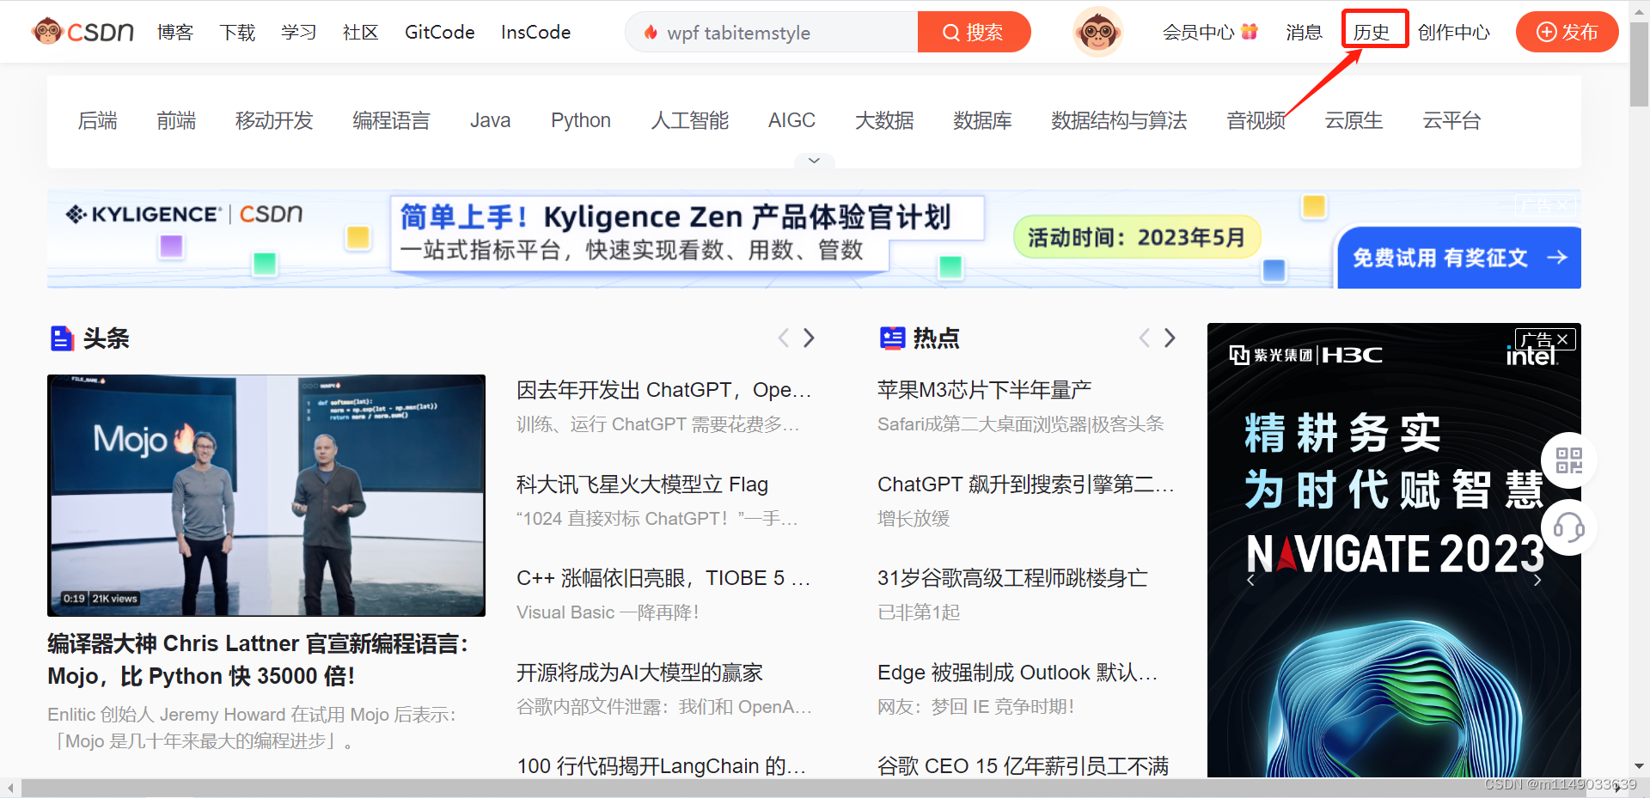Open article C++ 涨幅依旧亮眼 TIOBE
Viewport: 1650px width, 798px height.
click(x=663, y=578)
